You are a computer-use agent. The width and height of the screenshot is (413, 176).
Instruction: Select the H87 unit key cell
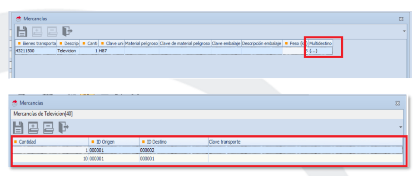click(111, 51)
